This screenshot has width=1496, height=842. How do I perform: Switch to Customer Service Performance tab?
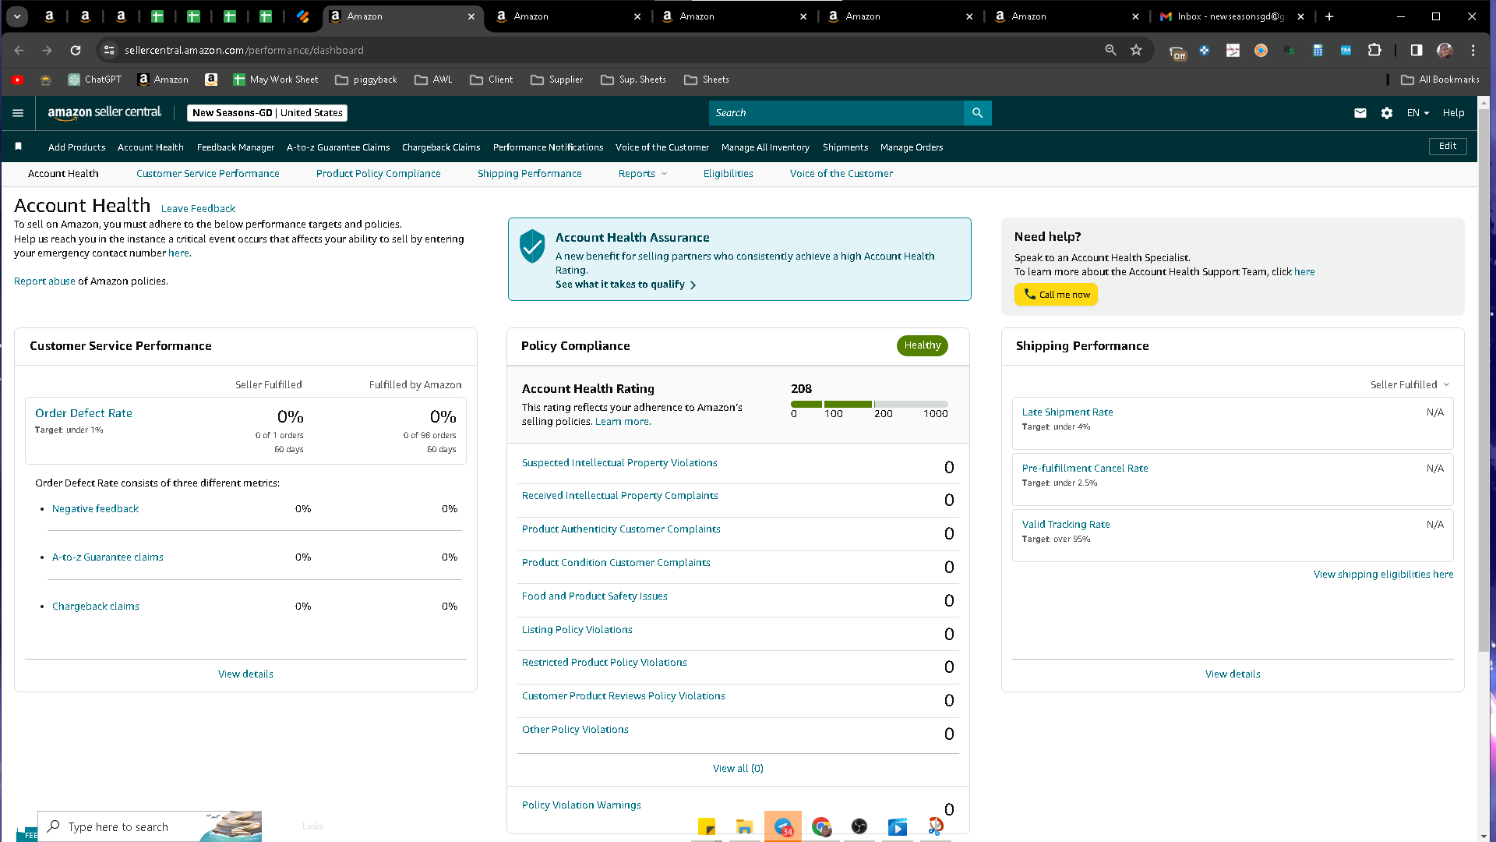[208, 174]
